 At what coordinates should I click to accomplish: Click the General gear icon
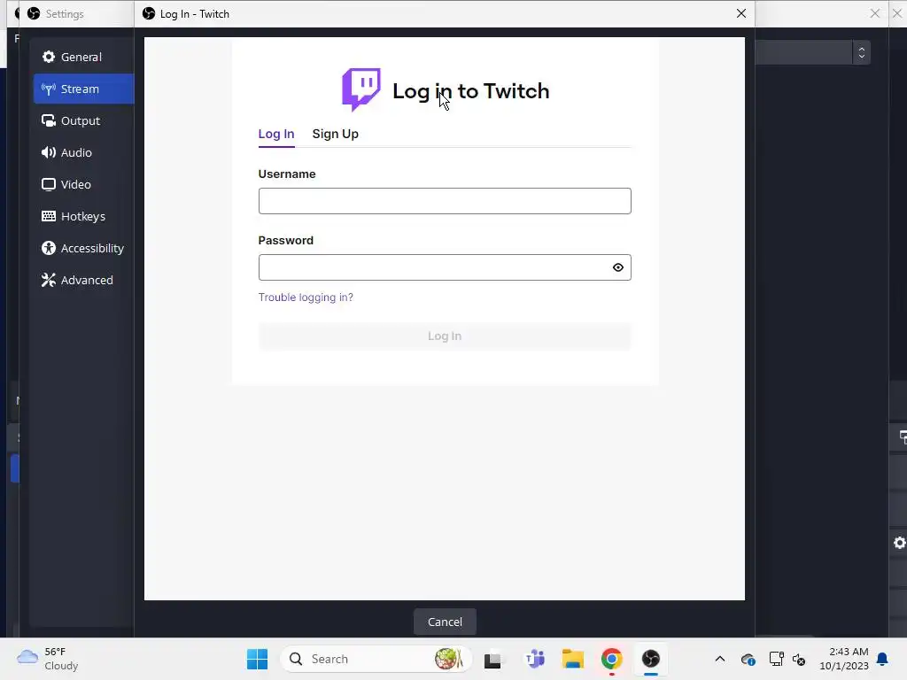click(x=49, y=57)
